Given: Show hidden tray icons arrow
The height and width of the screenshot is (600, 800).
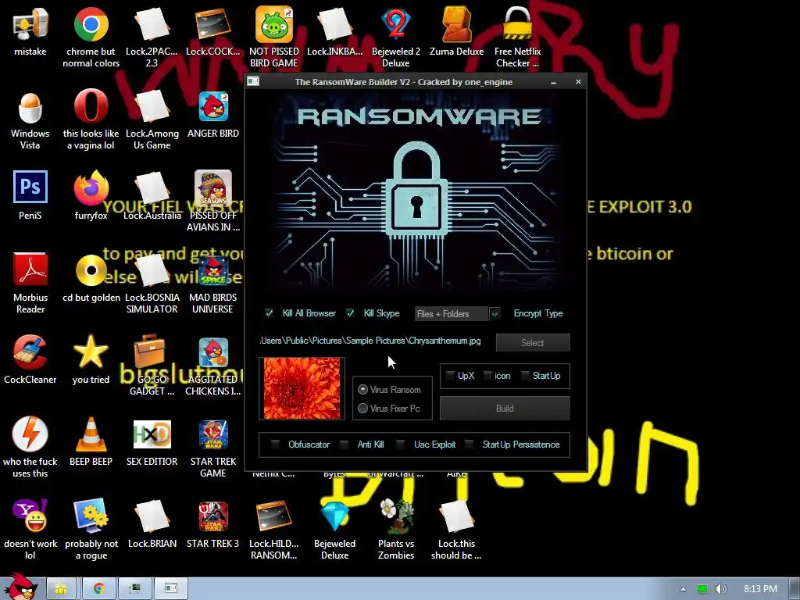Looking at the screenshot, I should click(683, 589).
